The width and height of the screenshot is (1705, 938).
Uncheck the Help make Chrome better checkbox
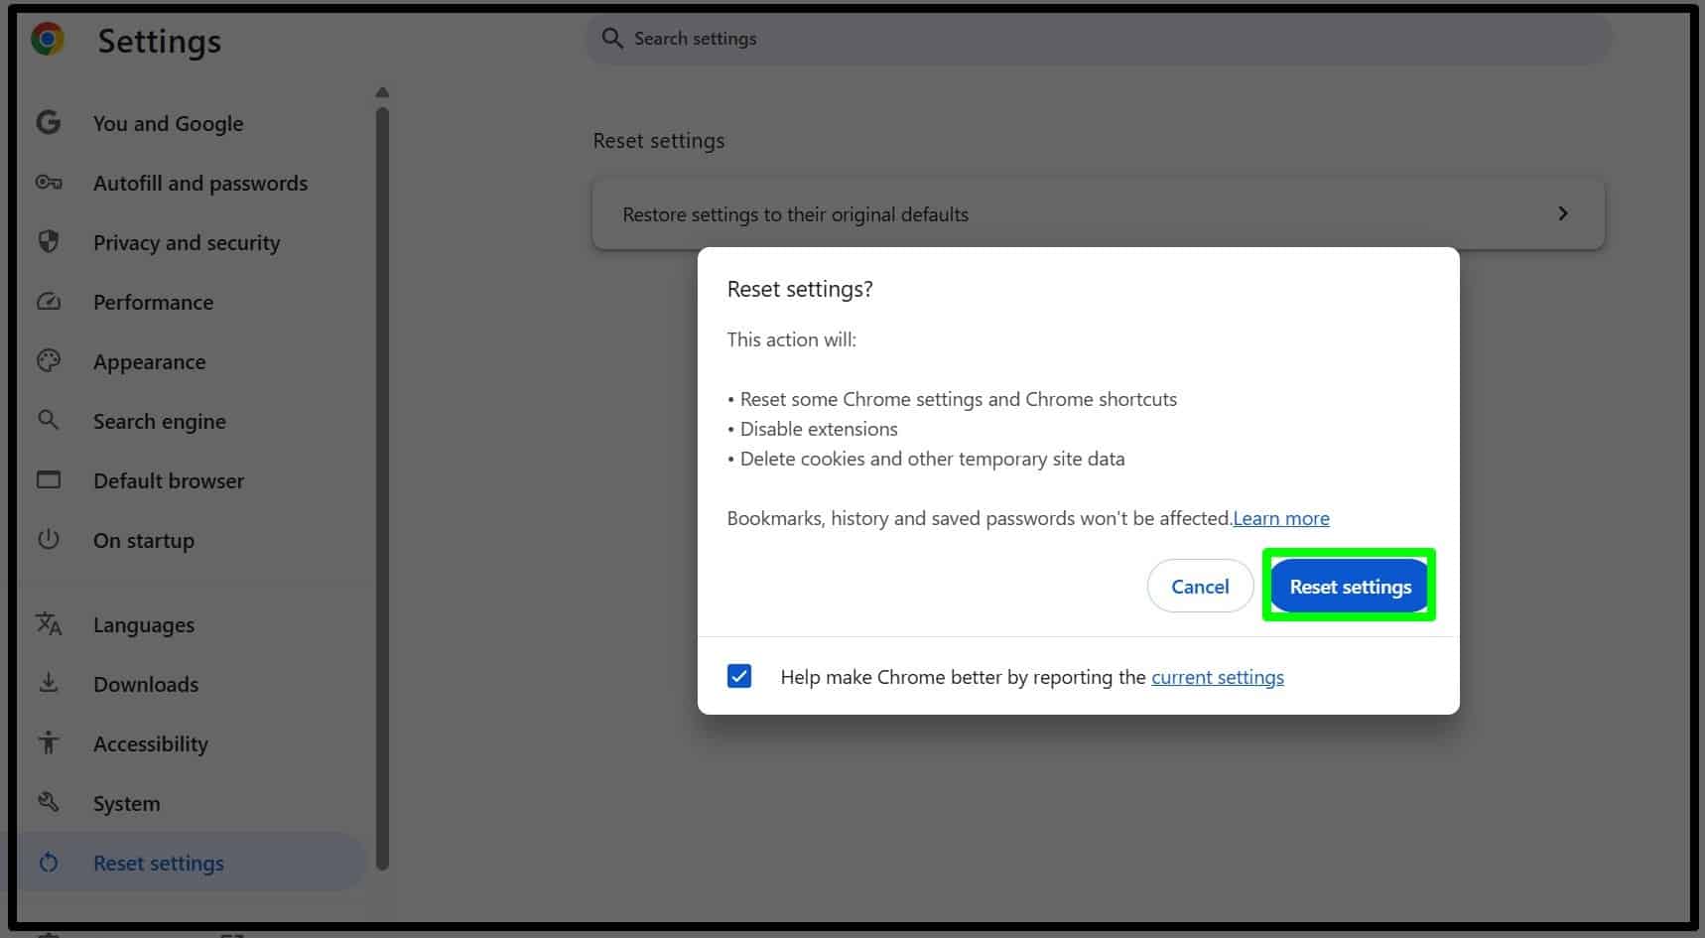[x=739, y=676]
